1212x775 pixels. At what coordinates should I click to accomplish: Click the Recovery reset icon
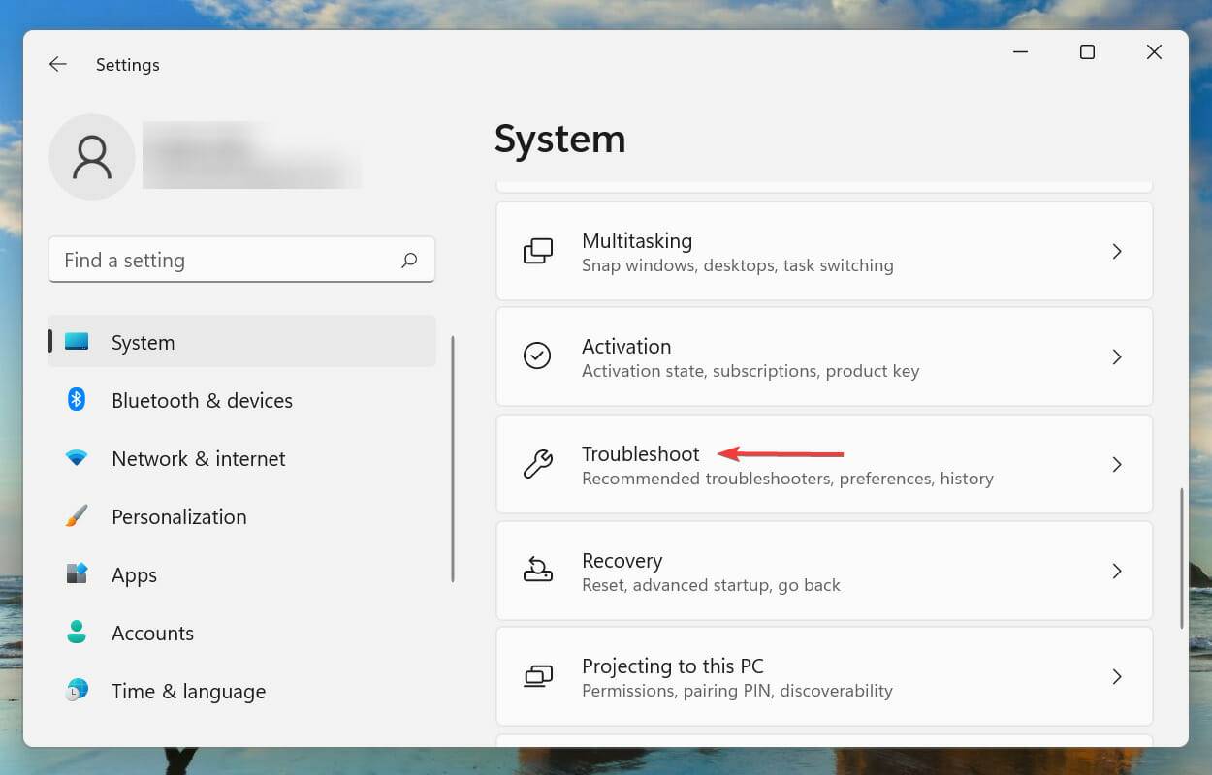[538, 571]
